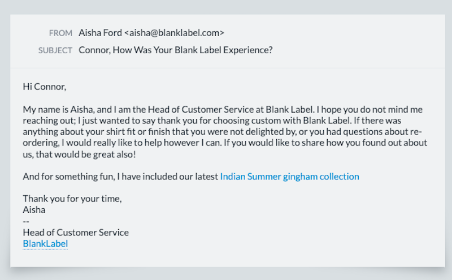Click the line starting 'anything about your shirt fit'
Screen dimensions: 452x280
(x=222, y=132)
